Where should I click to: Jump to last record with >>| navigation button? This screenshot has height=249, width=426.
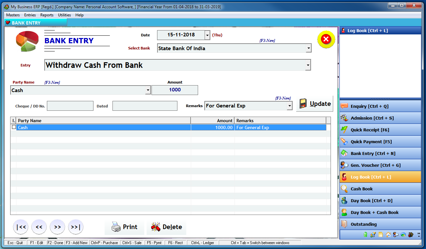click(76, 227)
